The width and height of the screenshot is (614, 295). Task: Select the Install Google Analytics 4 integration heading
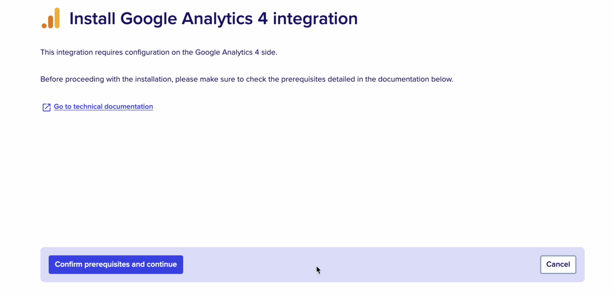[213, 18]
